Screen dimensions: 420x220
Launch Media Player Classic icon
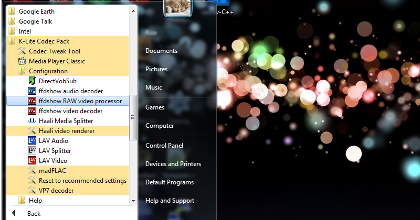[22, 61]
